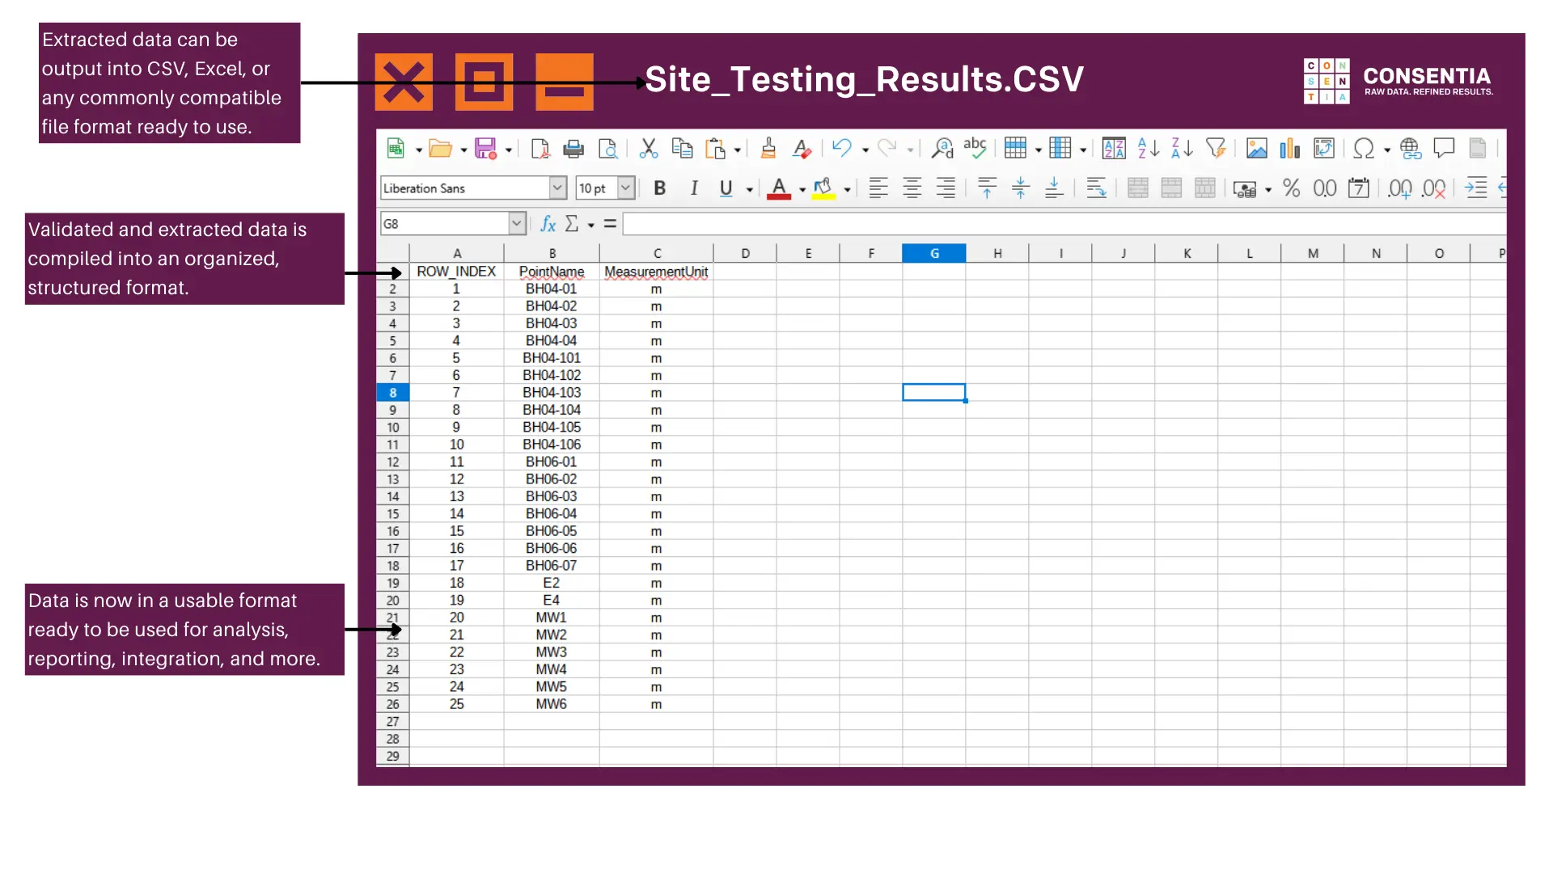Click the Export as PDF icon

pyautogui.click(x=540, y=149)
